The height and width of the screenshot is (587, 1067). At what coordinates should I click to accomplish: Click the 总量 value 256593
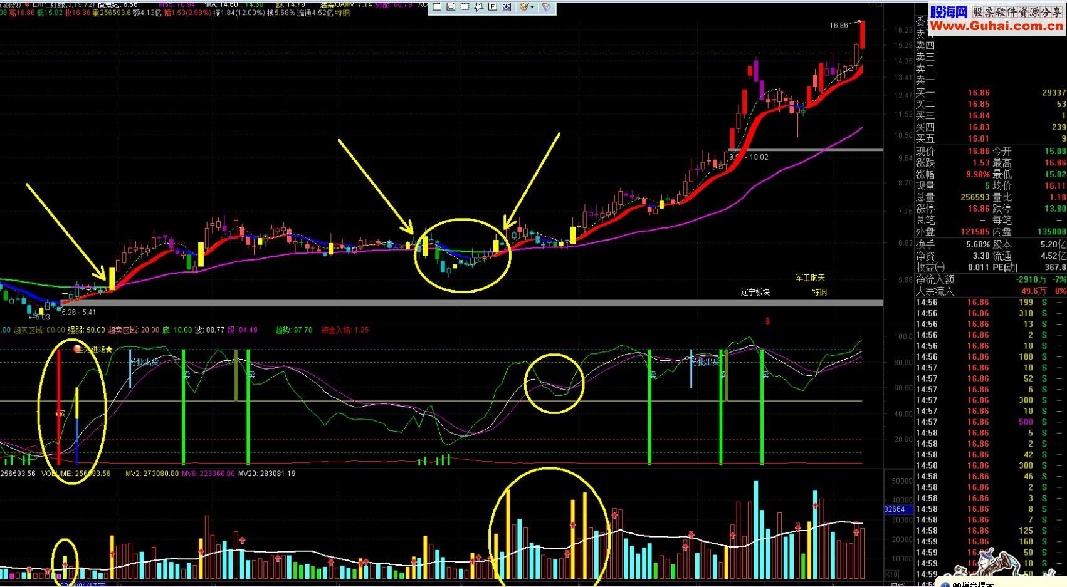[975, 197]
